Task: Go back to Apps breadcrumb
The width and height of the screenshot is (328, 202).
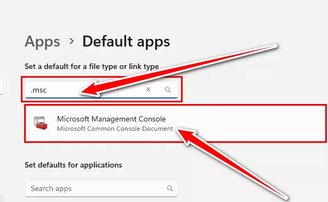Action: coord(42,42)
